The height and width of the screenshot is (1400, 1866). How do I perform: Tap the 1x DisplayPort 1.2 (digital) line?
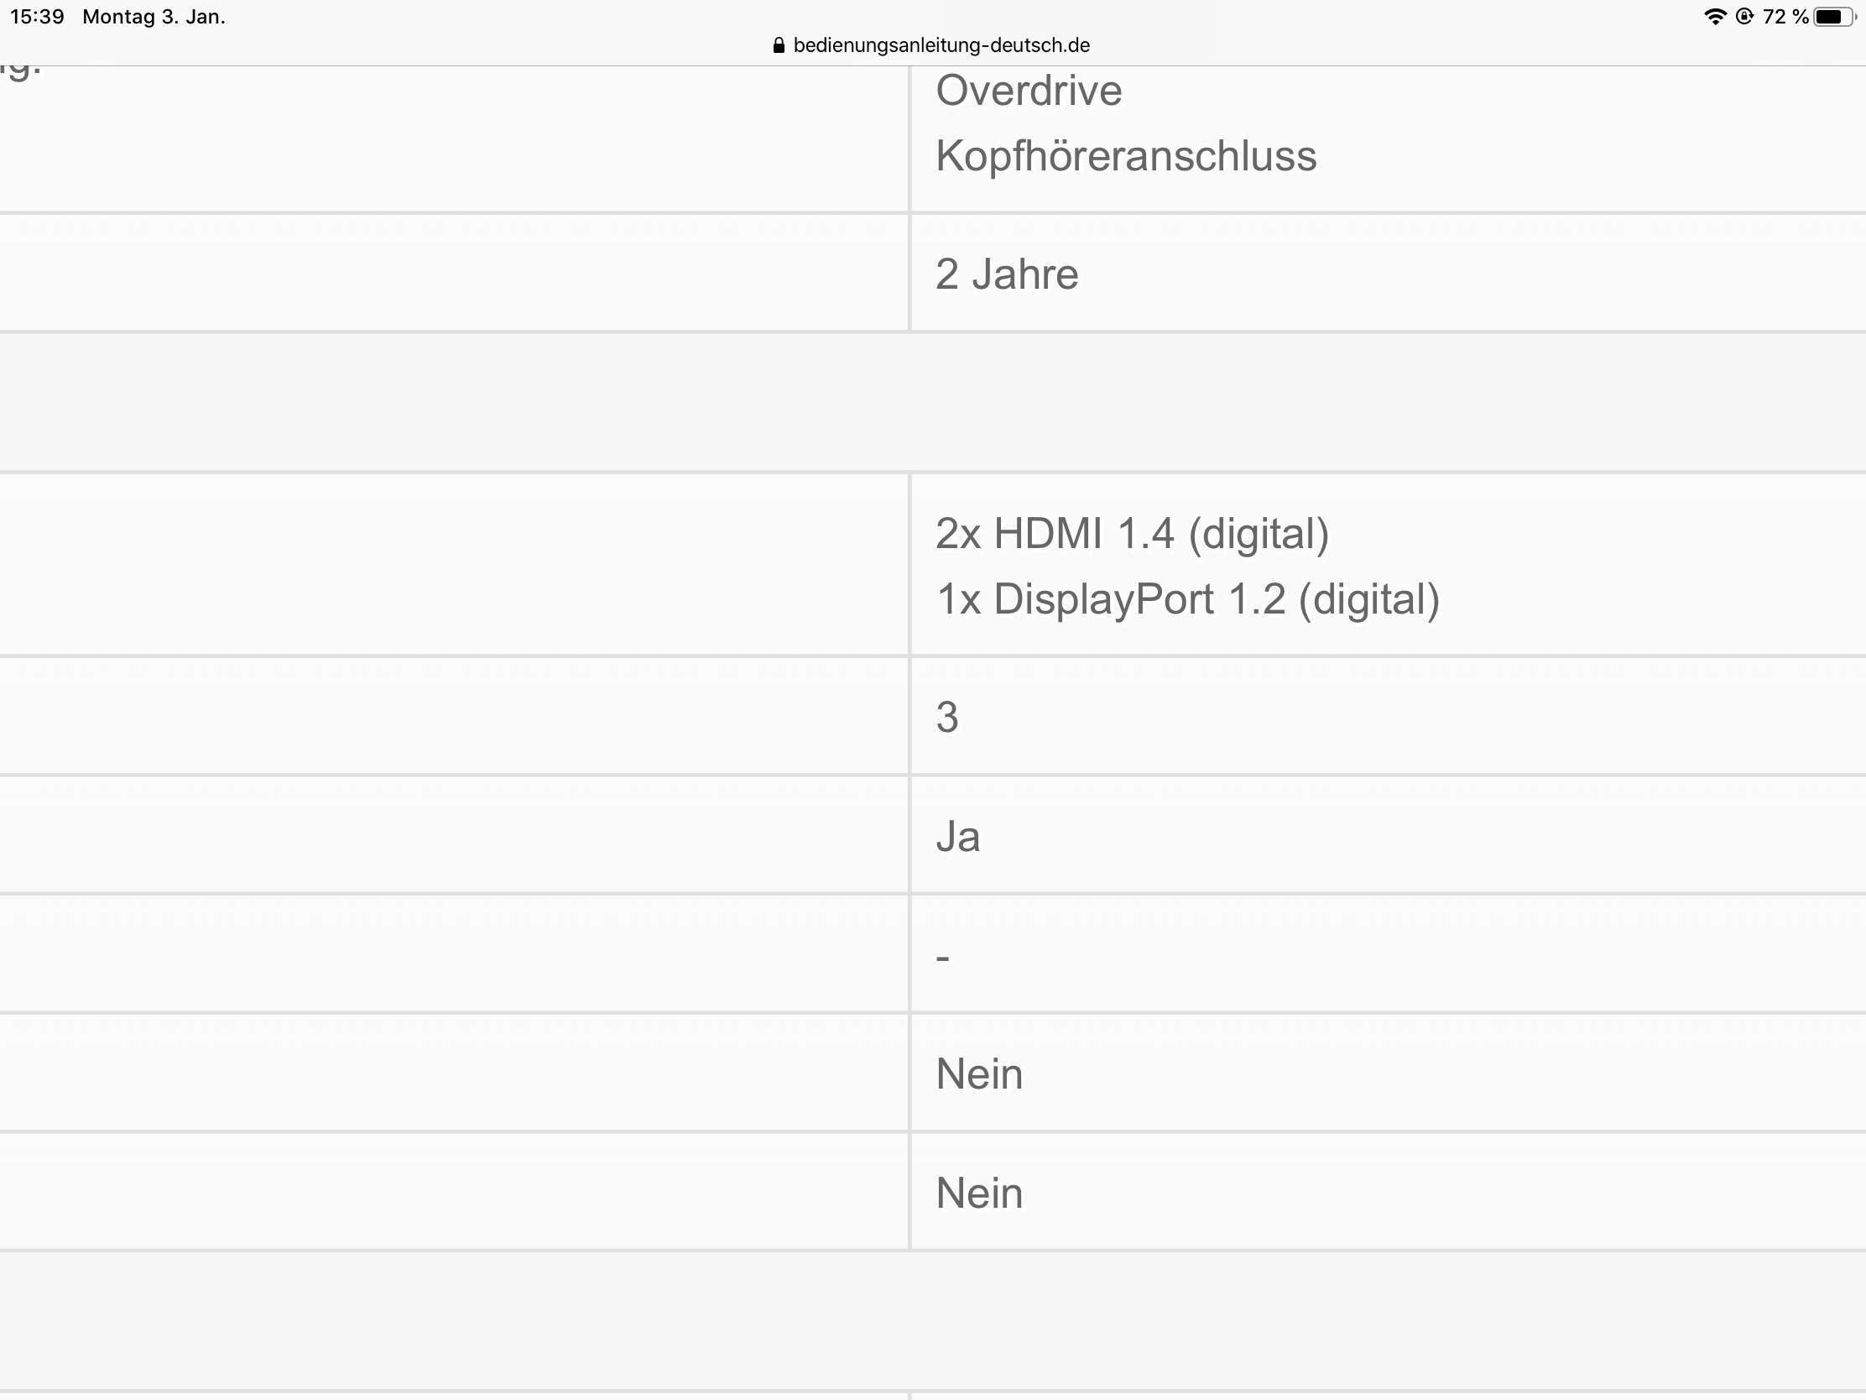point(1188,599)
